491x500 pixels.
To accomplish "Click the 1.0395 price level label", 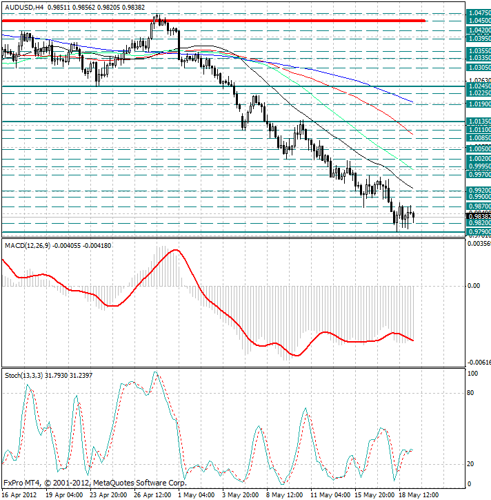I will tap(479, 39).
